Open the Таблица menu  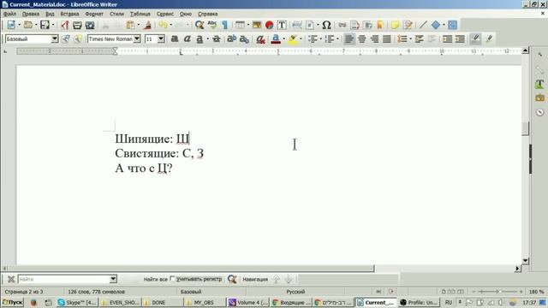click(x=140, y=14)
